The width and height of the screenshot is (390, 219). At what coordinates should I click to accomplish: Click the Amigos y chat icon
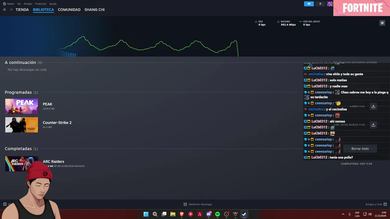pyautogui.click(x=385, y=204)
